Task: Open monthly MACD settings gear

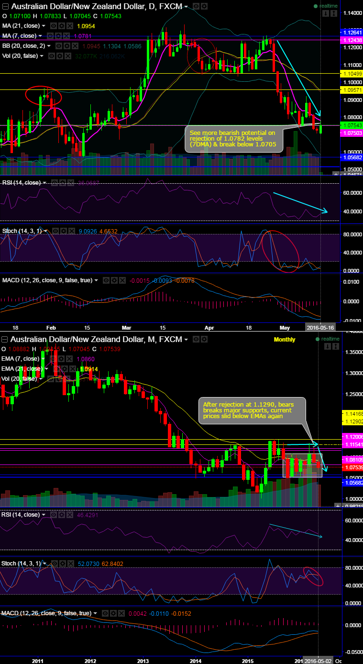Action: click(113, 613)
